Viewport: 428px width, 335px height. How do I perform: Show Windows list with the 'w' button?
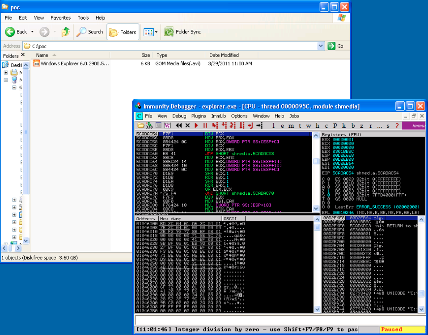309,126
